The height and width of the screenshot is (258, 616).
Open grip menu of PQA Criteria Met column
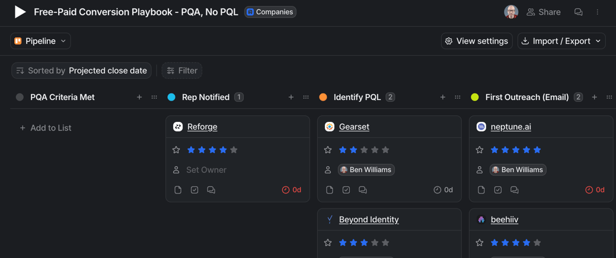154,97
